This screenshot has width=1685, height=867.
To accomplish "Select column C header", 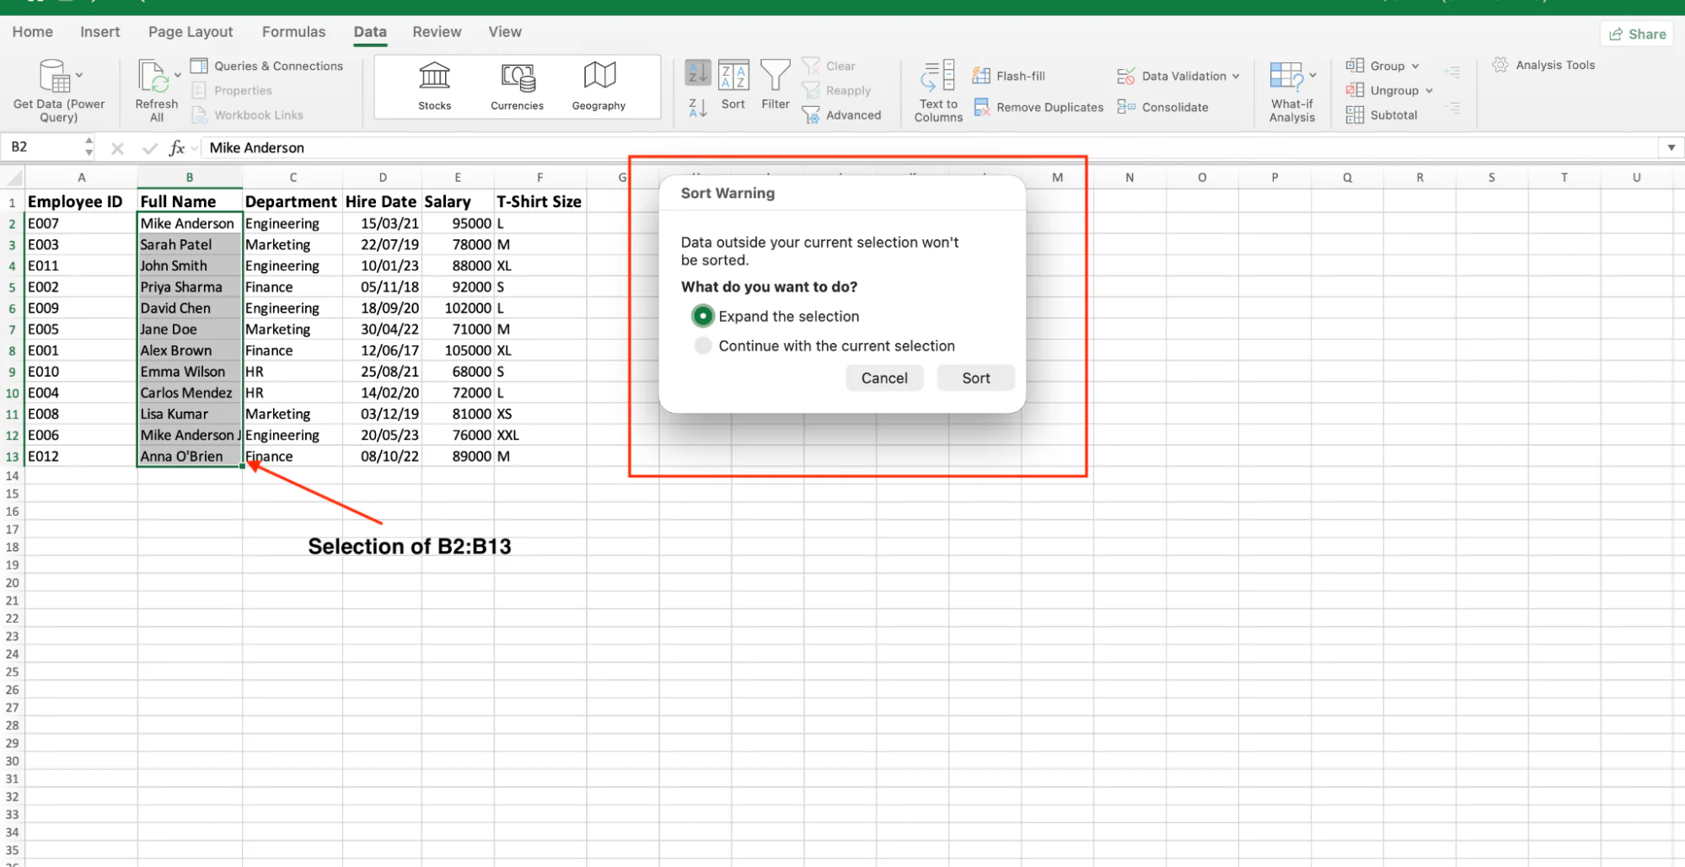I will (292, 178).
